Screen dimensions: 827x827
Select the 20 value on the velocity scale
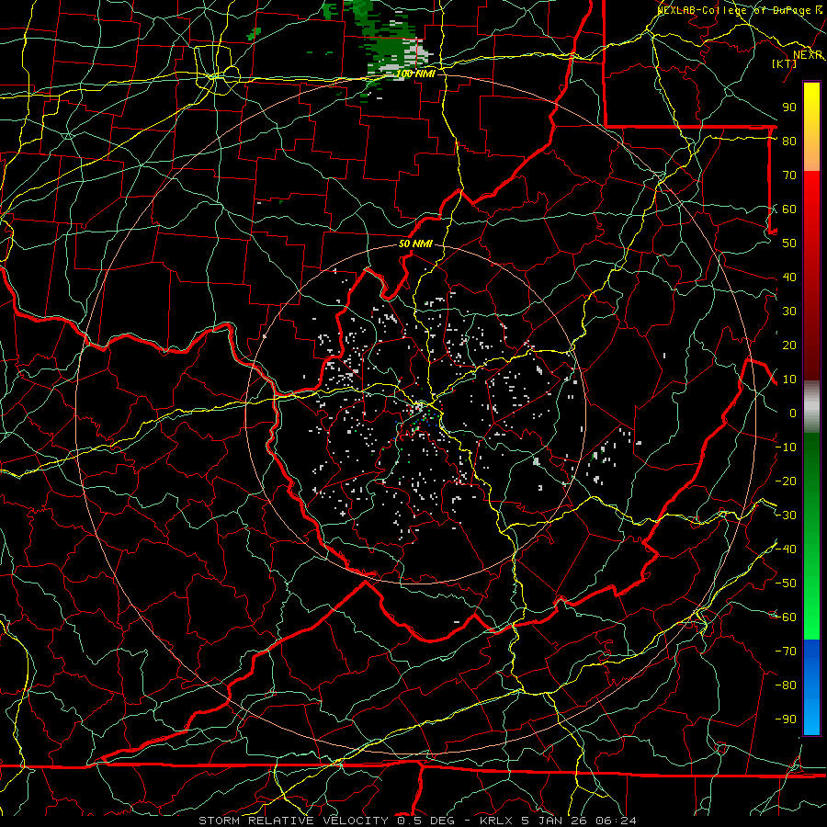point(789,345)
